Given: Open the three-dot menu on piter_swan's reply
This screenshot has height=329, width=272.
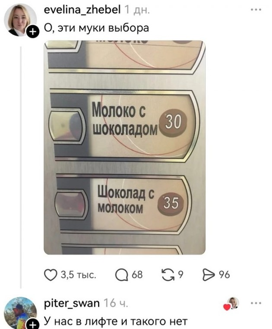Looking at the screenshot, I should [256, 303].
